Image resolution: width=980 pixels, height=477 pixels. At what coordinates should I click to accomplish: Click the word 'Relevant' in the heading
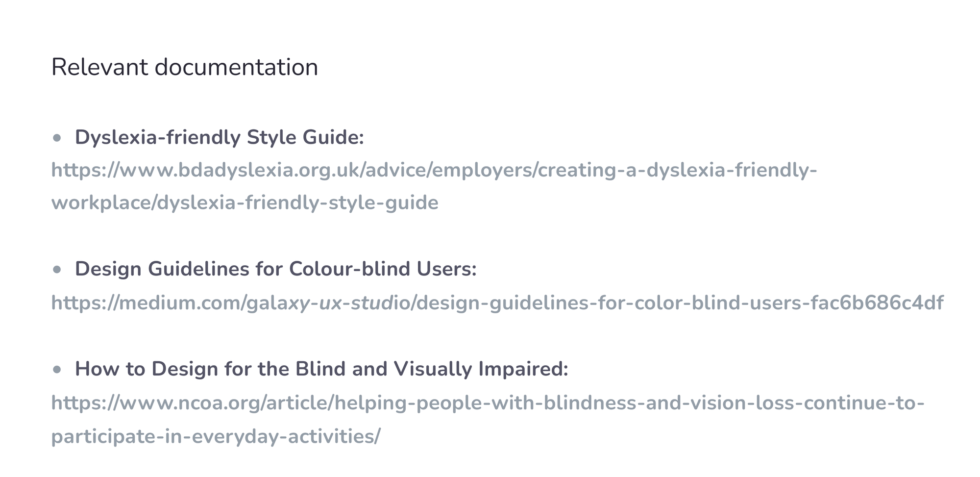pos(100,67)
